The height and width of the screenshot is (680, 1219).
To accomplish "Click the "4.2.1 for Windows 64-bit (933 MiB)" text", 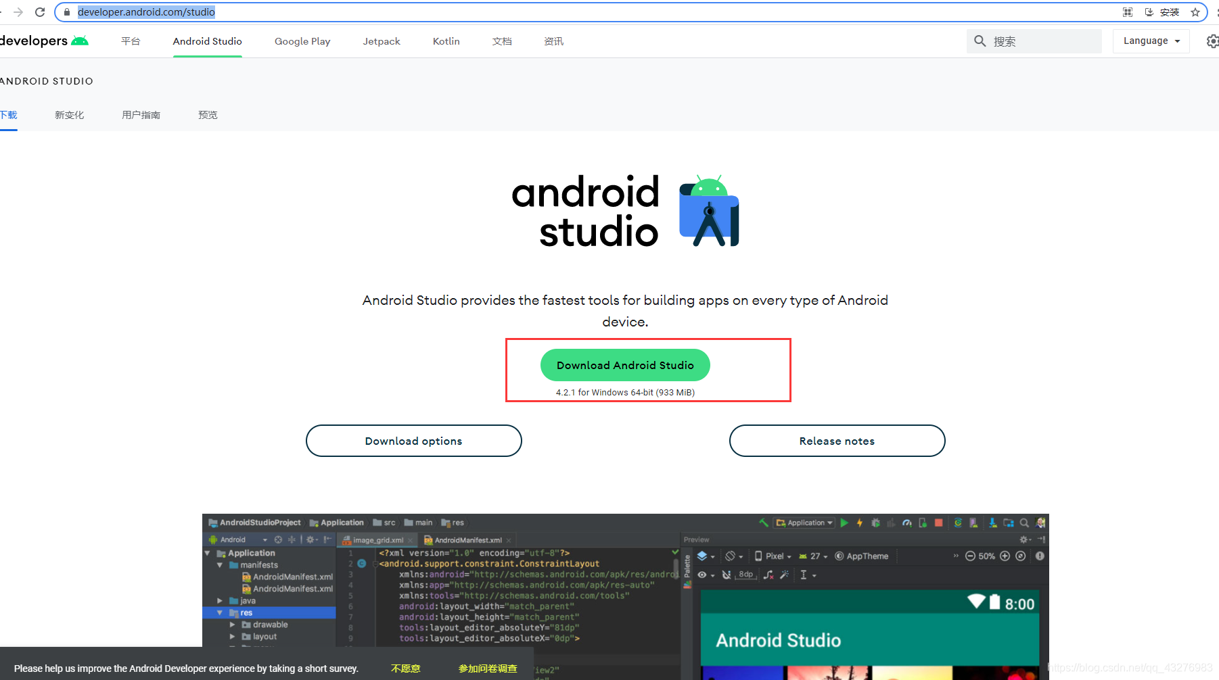I will pos(625,393).
